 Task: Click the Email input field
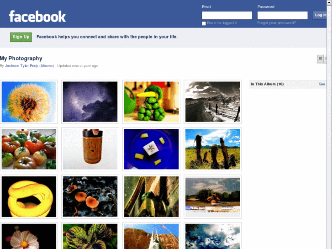[x=227, y=15]
